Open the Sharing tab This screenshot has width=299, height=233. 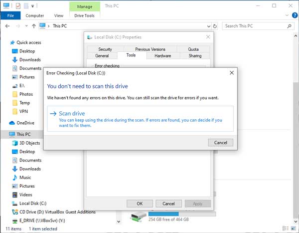pyautogui.click(x=195, y=56)
